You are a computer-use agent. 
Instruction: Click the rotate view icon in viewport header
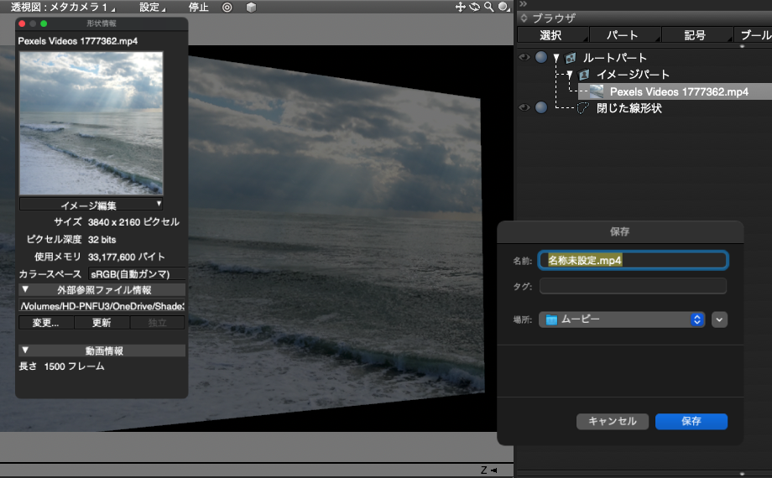point(474,7)
